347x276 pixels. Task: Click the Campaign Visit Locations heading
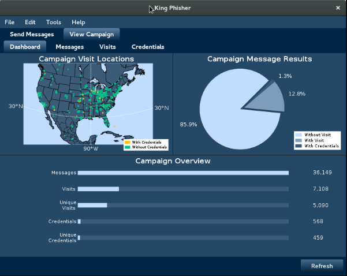pyautogui.click(x=86, y=59)
